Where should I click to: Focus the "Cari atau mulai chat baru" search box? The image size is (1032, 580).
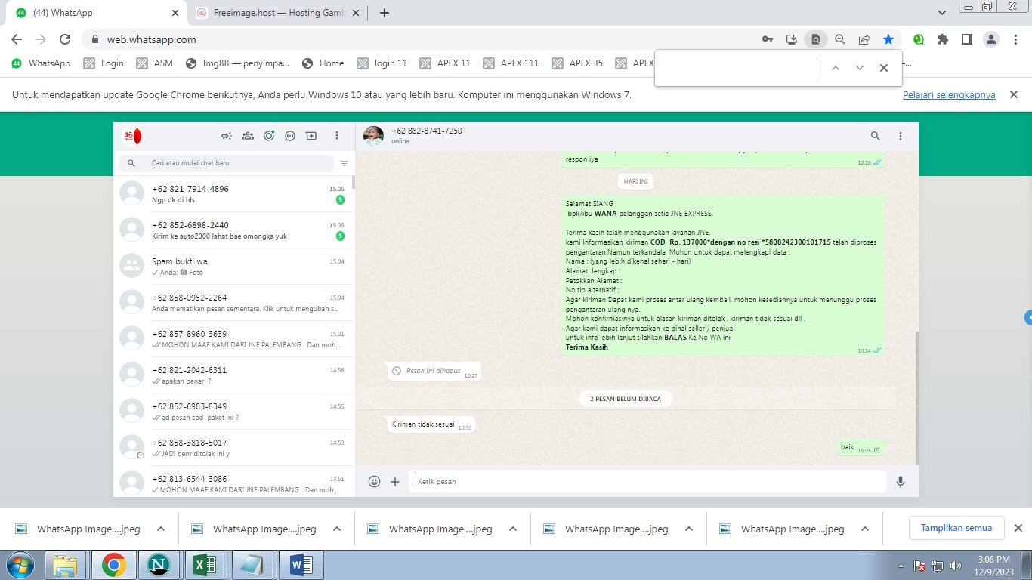pyautogui.click(x=226, y=163)
